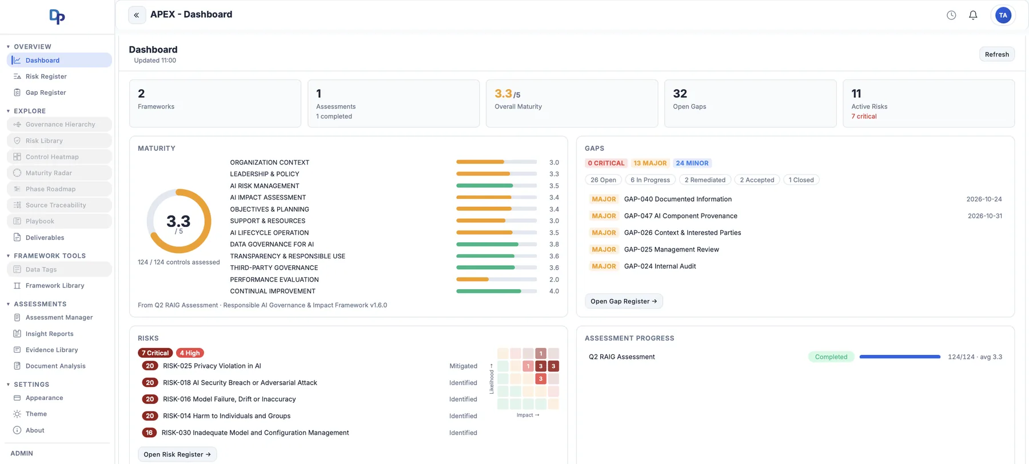Filter gaps by 26 Open chip

[x=603, y=180]
